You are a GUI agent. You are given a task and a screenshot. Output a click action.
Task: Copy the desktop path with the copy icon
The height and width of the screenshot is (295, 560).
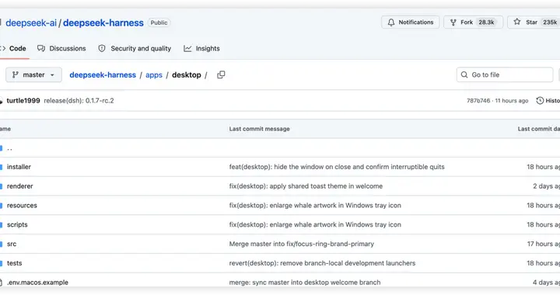[221, 75]
